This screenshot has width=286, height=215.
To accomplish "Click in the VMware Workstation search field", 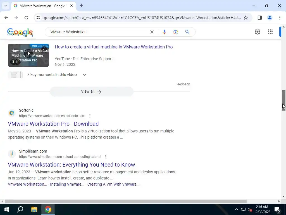I will (99, 32).
